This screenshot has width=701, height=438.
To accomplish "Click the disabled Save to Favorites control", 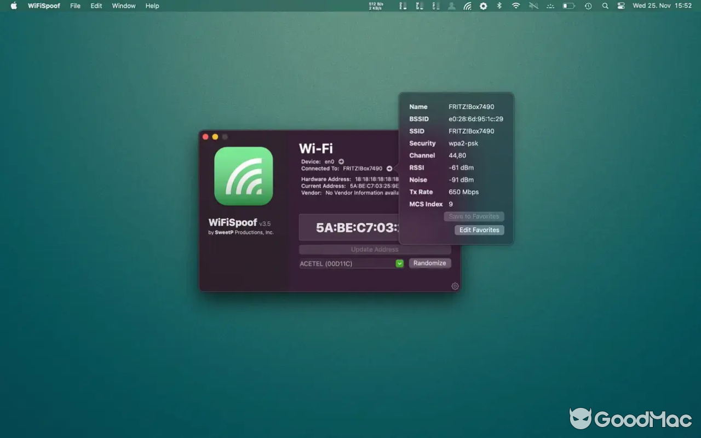I will pos(474,216).
